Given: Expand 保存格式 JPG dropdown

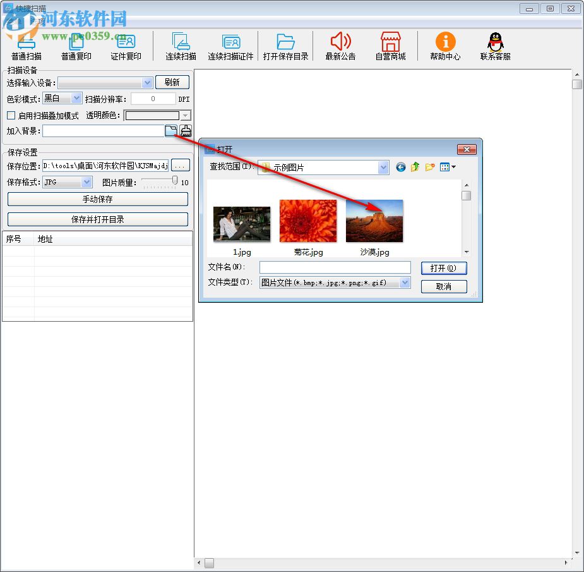Looking at the screenshot, I should tap(86, 182).
